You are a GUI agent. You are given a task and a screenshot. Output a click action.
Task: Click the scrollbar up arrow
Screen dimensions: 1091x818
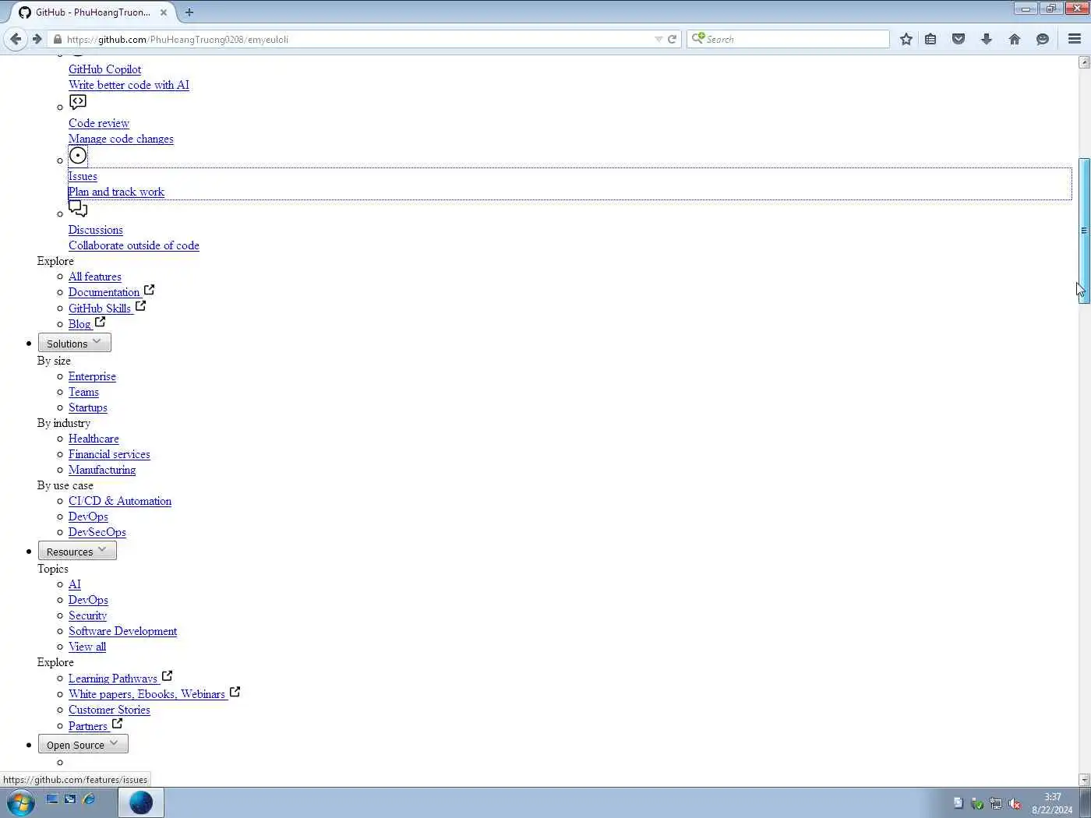pyautogui.click(x=1084, y=62)
